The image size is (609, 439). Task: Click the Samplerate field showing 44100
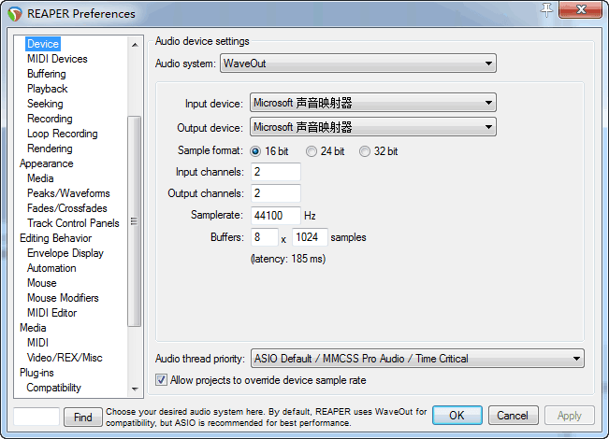[x=276, y=215]
